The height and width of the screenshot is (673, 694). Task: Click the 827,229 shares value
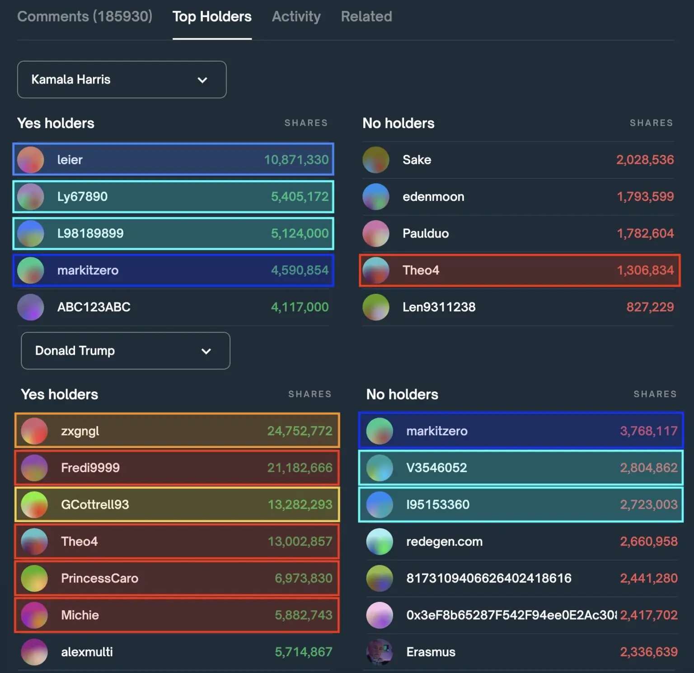point(650,307)
